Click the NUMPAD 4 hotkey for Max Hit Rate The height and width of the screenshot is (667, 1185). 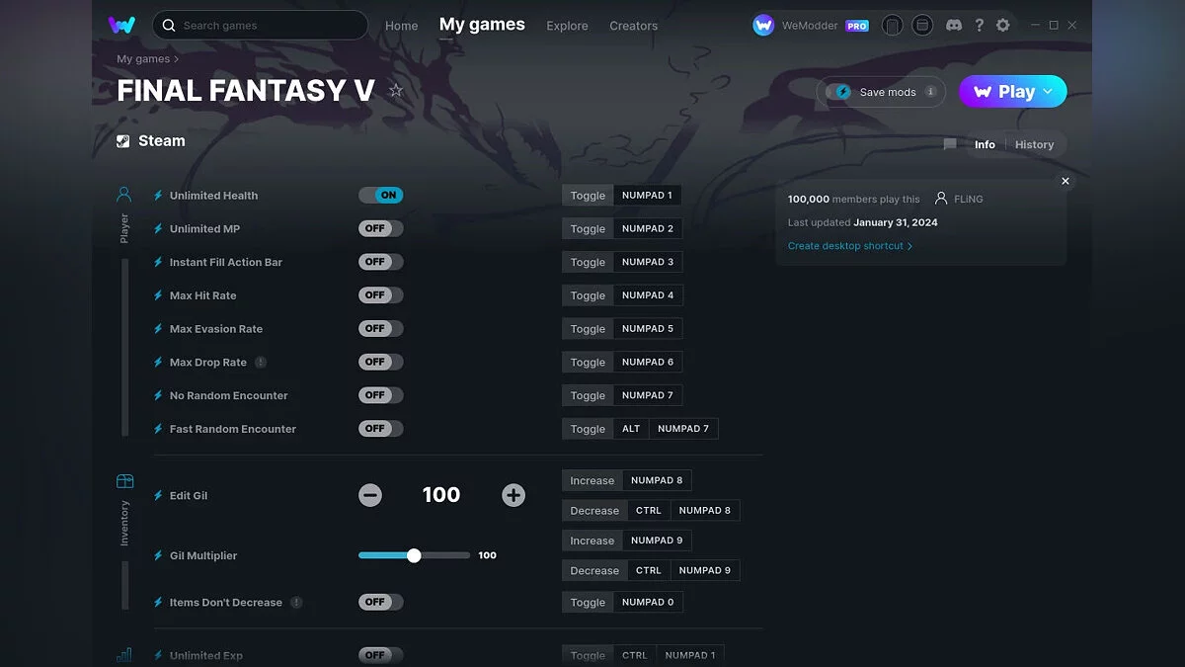[648, 295]
